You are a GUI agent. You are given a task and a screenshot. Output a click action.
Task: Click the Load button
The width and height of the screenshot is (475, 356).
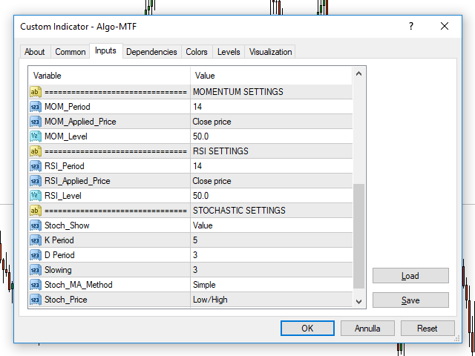[410, 276]
